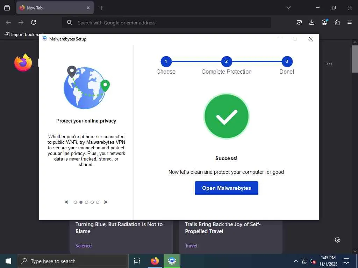Viewport: 358px width, 268px height.
Task: Click the Firefox logo on new tab page
Action: 23,63
